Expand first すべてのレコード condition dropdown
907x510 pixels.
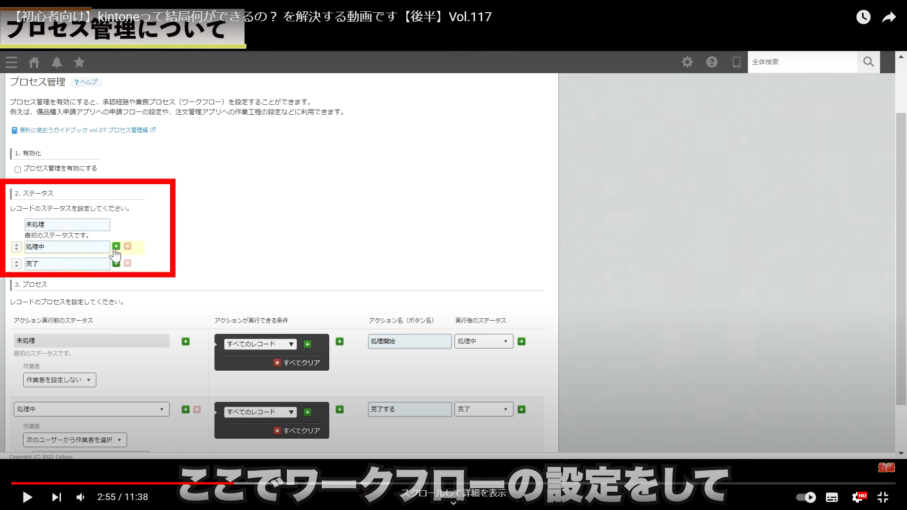(x=260, y=344)
